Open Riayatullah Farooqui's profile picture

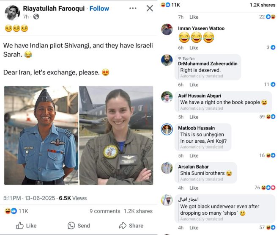pos(12,13)
